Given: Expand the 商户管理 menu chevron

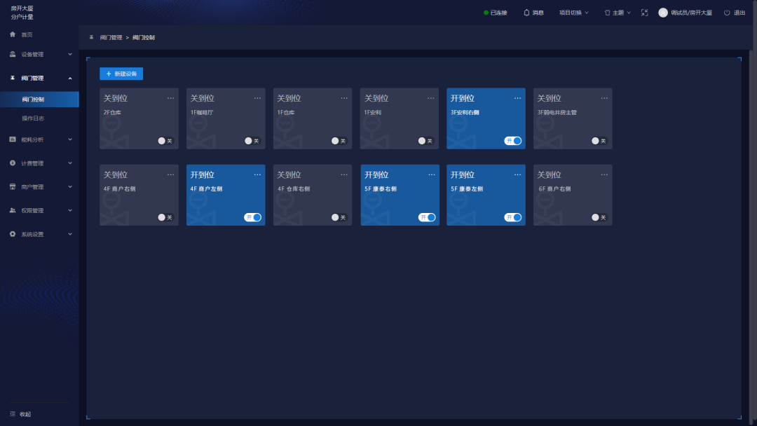Looking at the screenshot, I should 70,186.
